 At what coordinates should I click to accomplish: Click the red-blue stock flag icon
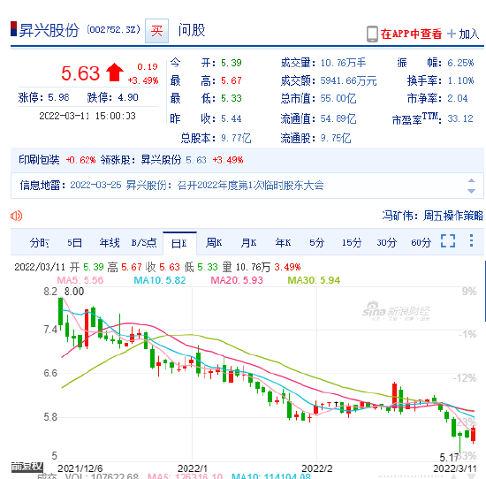coord(13,29)
